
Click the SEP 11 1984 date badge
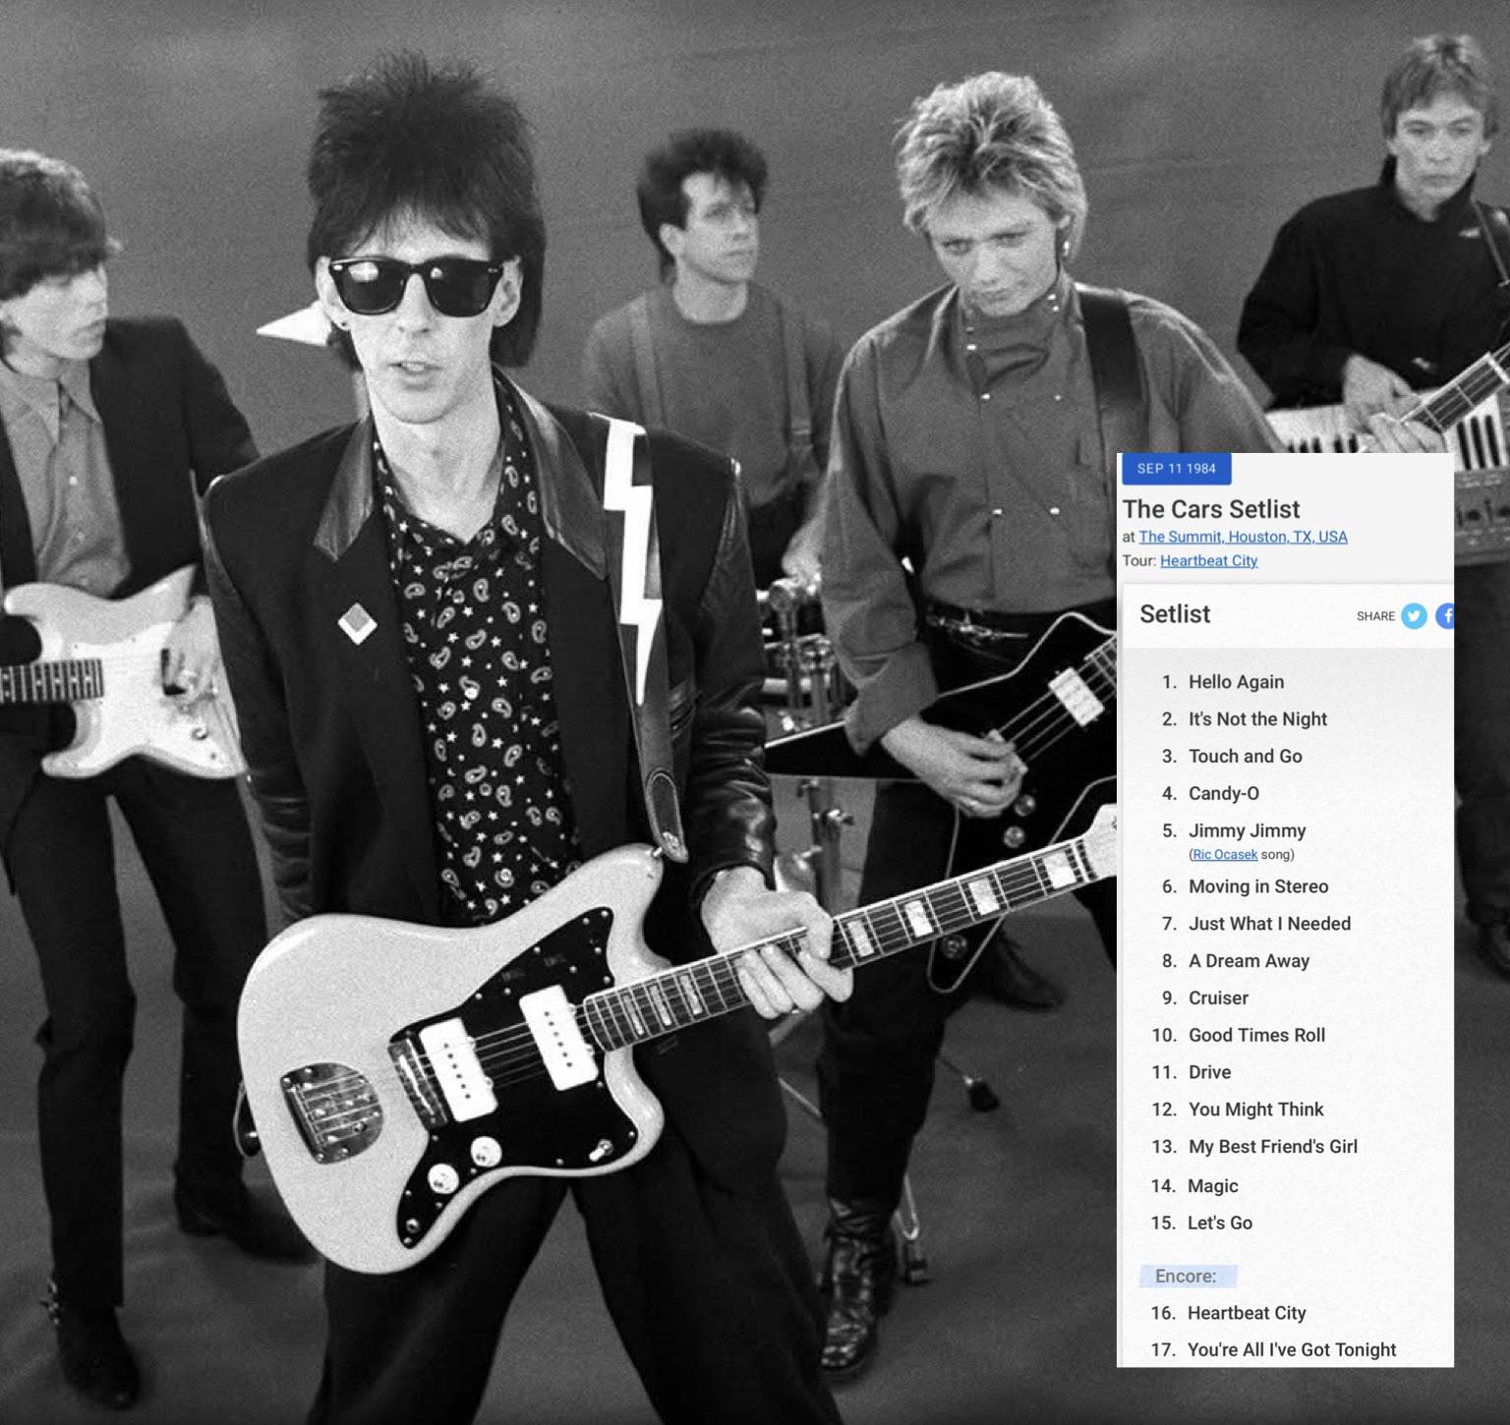pos(1177,469)
